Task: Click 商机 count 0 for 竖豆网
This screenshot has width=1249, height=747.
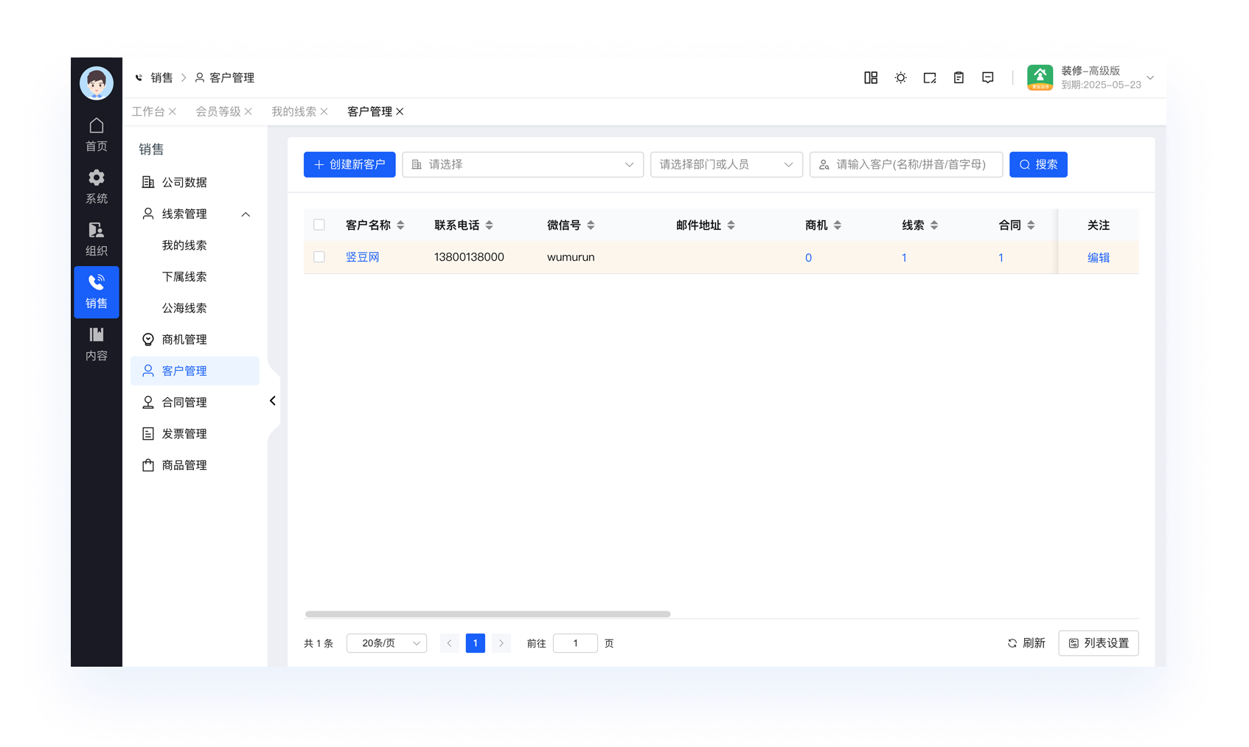Action: click(808, 258)
